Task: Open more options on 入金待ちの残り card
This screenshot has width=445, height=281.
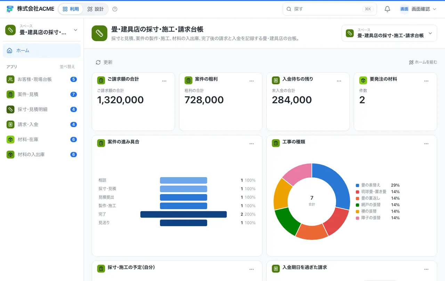Action: [x=339, y=81]
